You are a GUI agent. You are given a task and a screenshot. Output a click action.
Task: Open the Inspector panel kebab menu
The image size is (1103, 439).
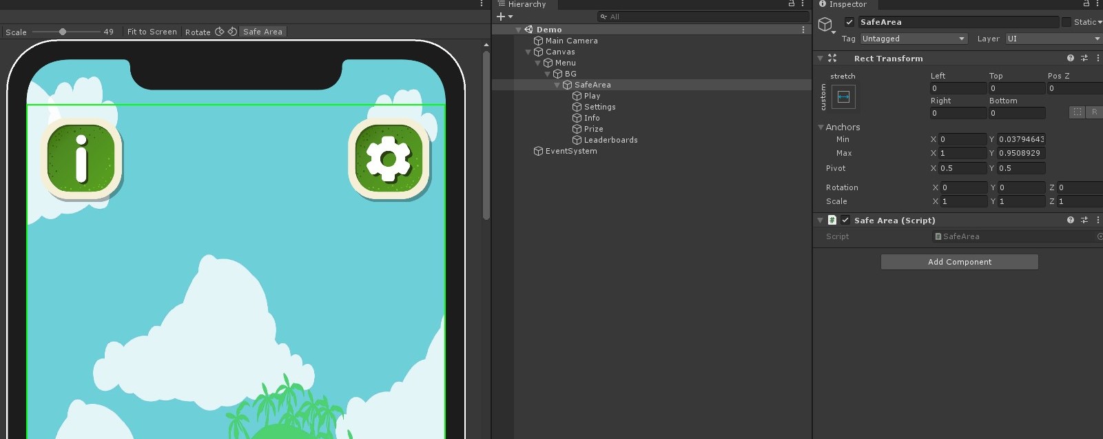1097,4
